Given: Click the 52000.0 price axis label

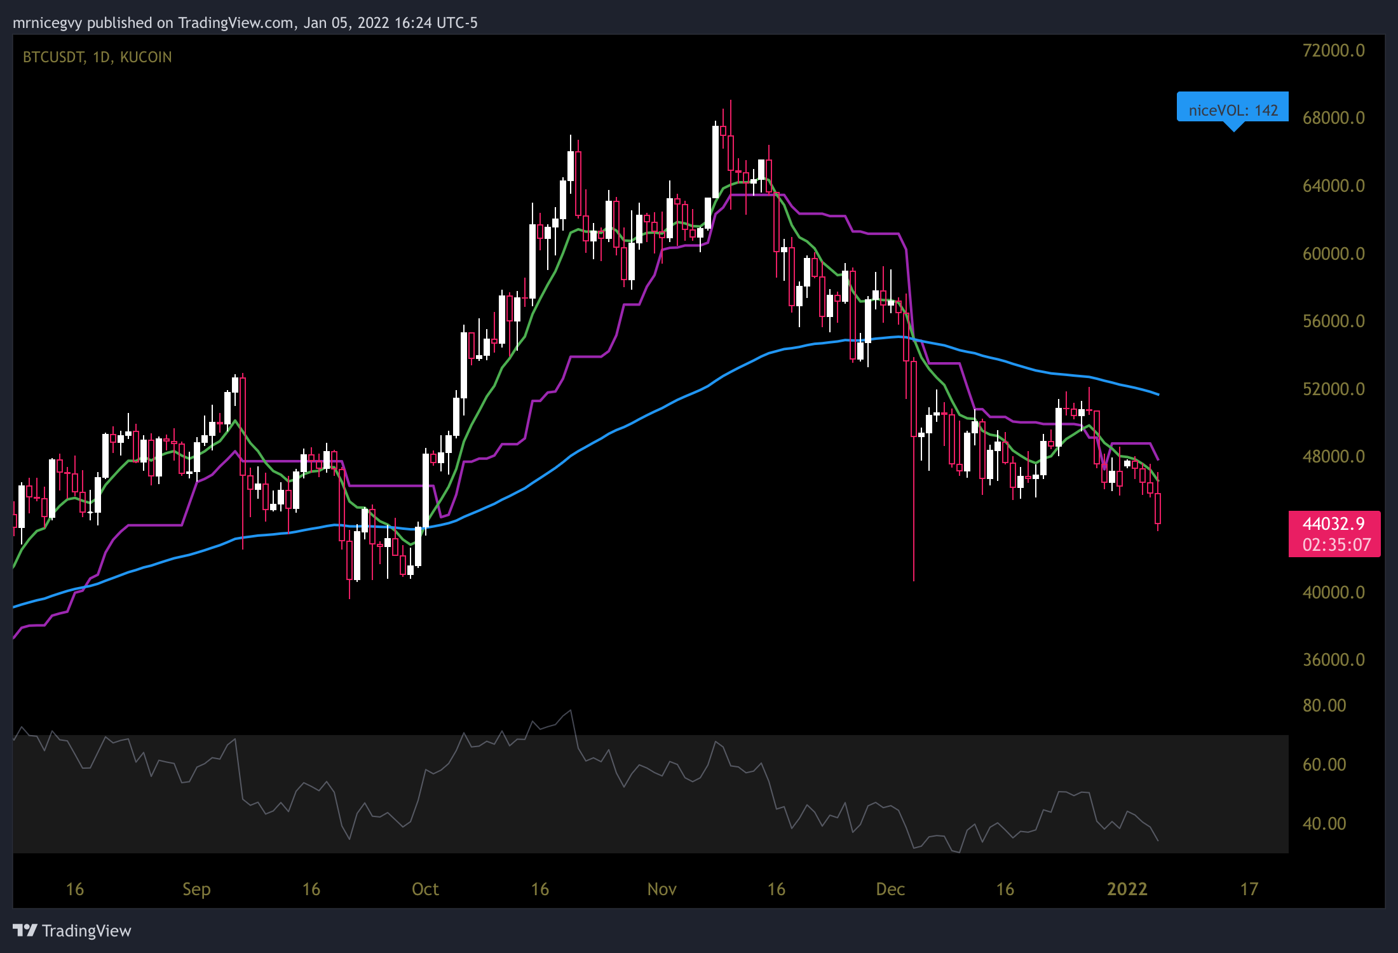Looking at the screenshot, I should [1334, 389].
